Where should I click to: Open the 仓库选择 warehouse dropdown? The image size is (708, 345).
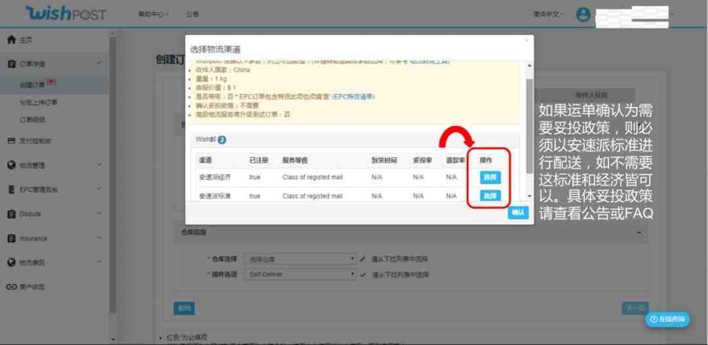click(300, 259)
